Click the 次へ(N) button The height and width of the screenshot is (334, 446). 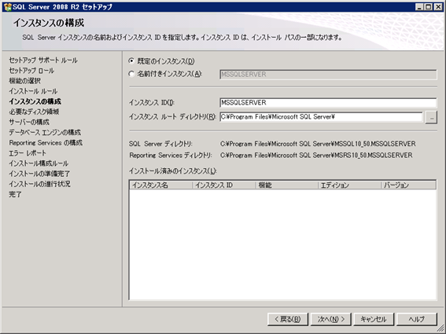331,319
